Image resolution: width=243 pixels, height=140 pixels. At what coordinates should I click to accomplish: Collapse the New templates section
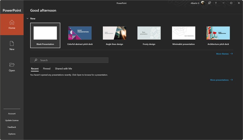[x=27, y=19]
